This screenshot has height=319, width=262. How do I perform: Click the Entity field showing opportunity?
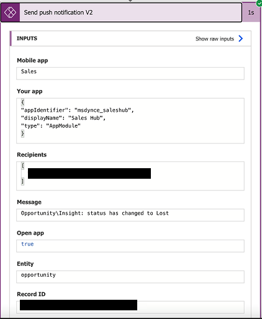point(130,277)
